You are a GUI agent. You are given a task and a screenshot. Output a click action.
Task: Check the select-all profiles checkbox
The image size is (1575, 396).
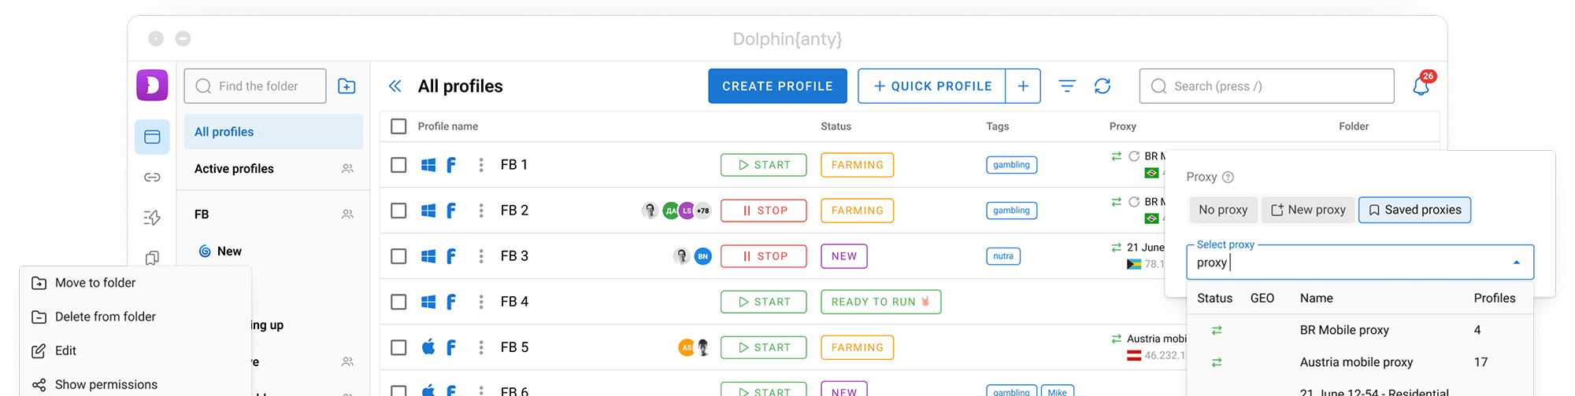coord(398,126)
